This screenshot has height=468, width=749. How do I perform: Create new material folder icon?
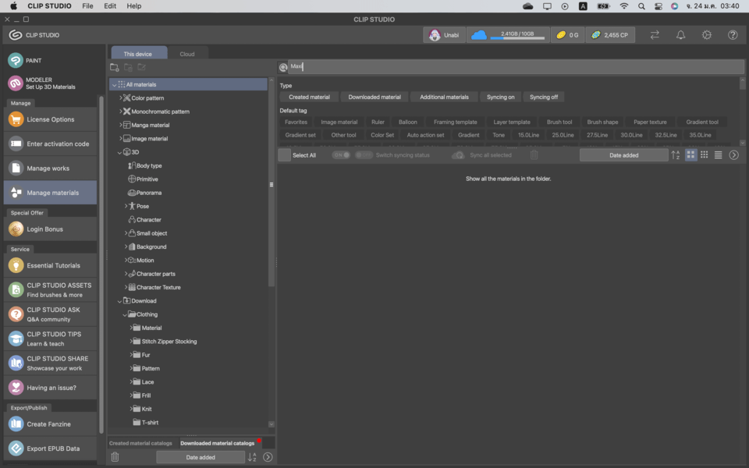tap(115, 67)
